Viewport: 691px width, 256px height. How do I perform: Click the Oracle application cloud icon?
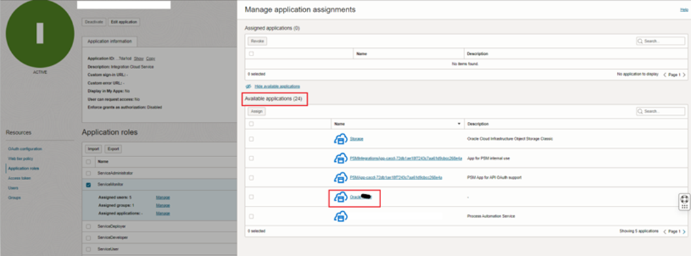pyautogui.click(x=340, y=197)
